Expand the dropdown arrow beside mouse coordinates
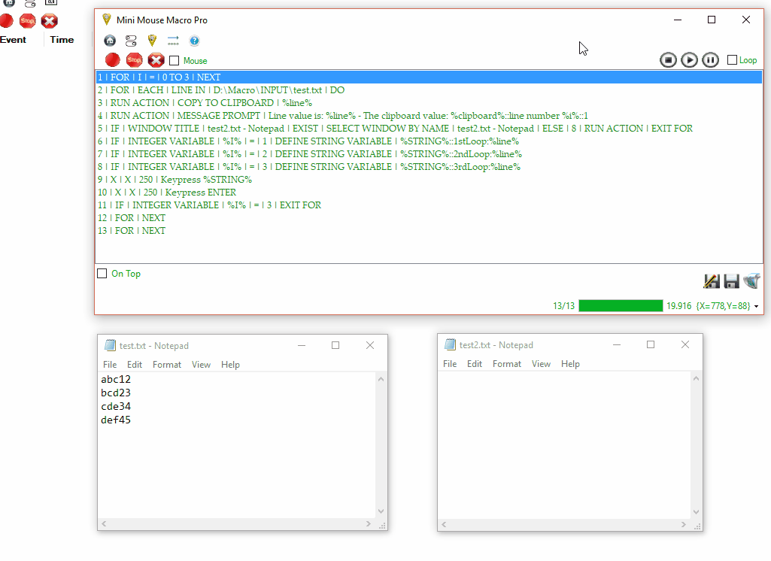 756,306
